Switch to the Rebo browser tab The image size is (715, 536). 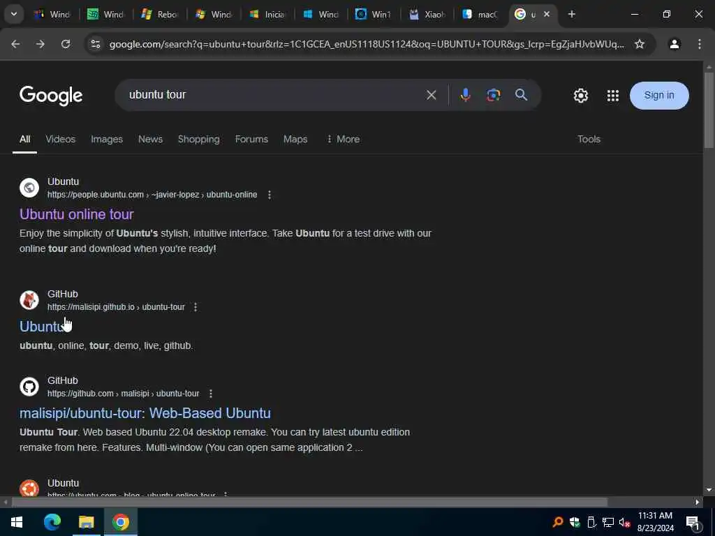point(160,14)
